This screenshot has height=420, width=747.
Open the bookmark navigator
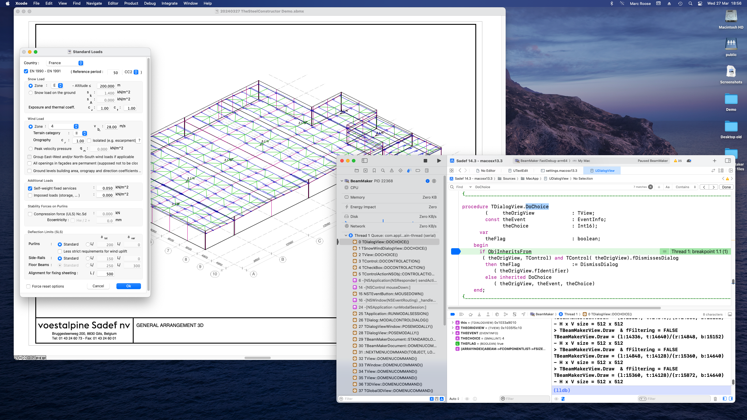pos(374,171)
